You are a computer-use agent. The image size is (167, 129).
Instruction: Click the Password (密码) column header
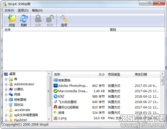[137, 30]
